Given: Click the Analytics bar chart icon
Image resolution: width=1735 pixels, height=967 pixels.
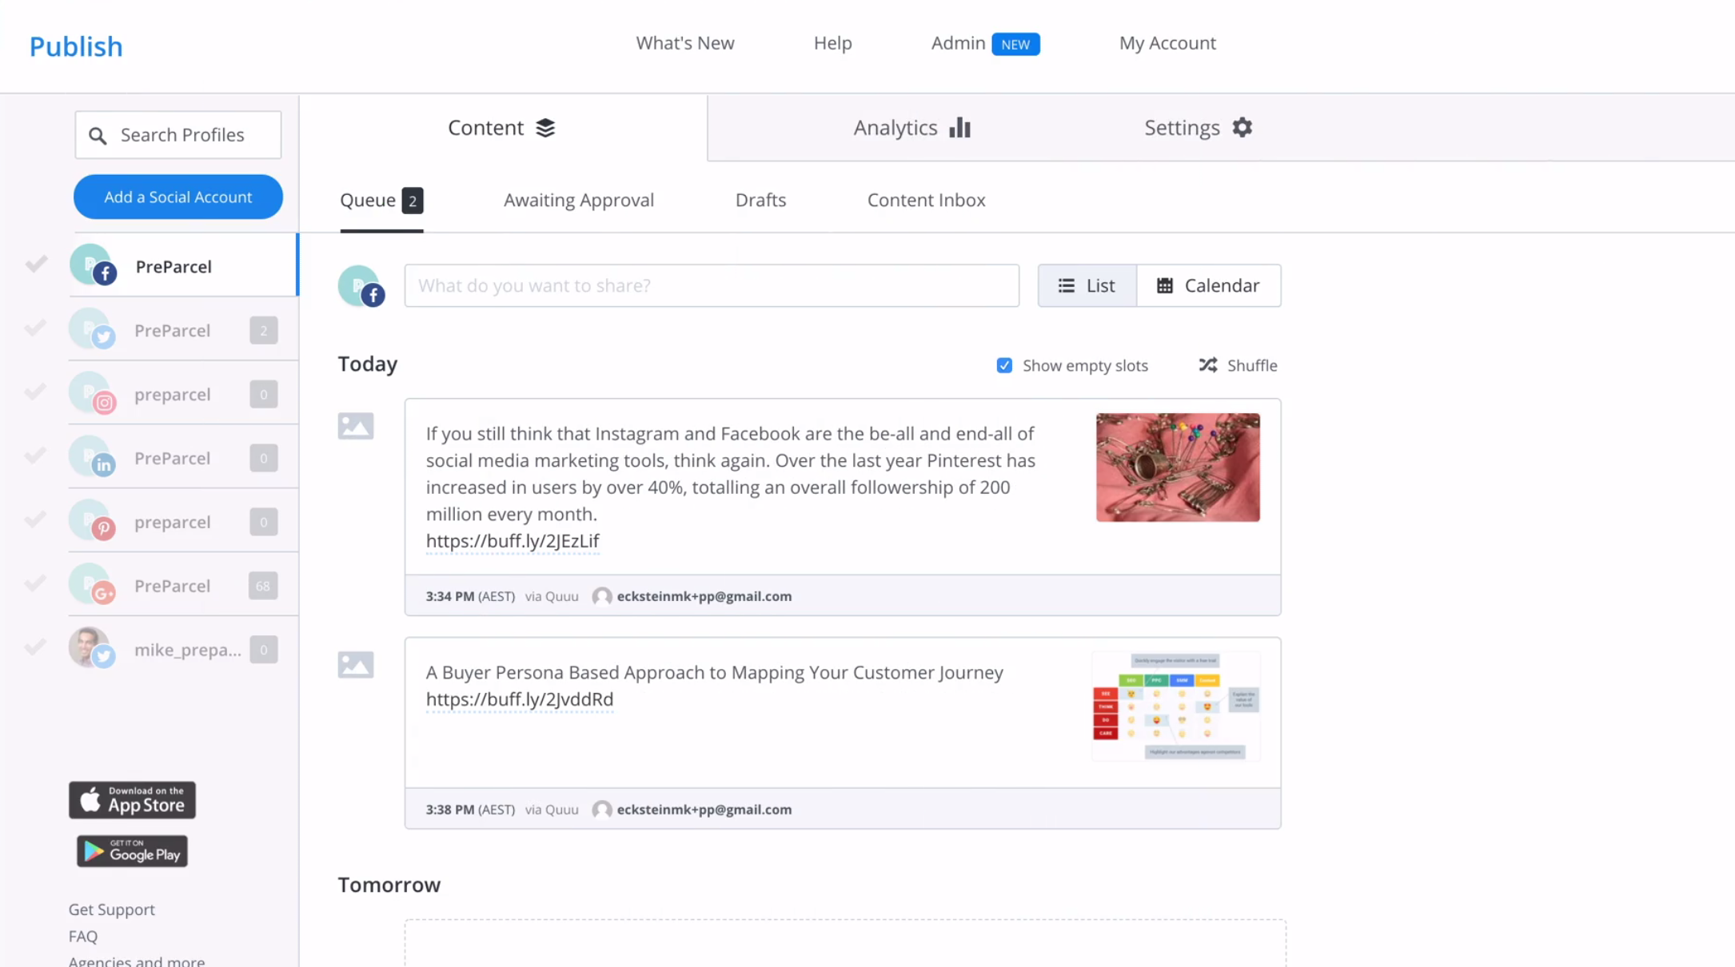Looking at the screenshot, I should point(959,128).
